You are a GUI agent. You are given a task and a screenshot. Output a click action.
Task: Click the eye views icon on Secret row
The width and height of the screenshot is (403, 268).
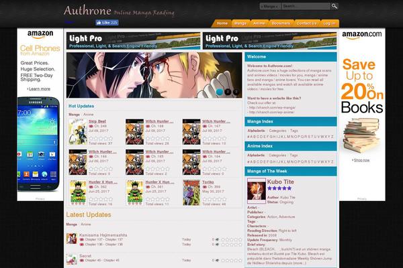tap(217, 261)
